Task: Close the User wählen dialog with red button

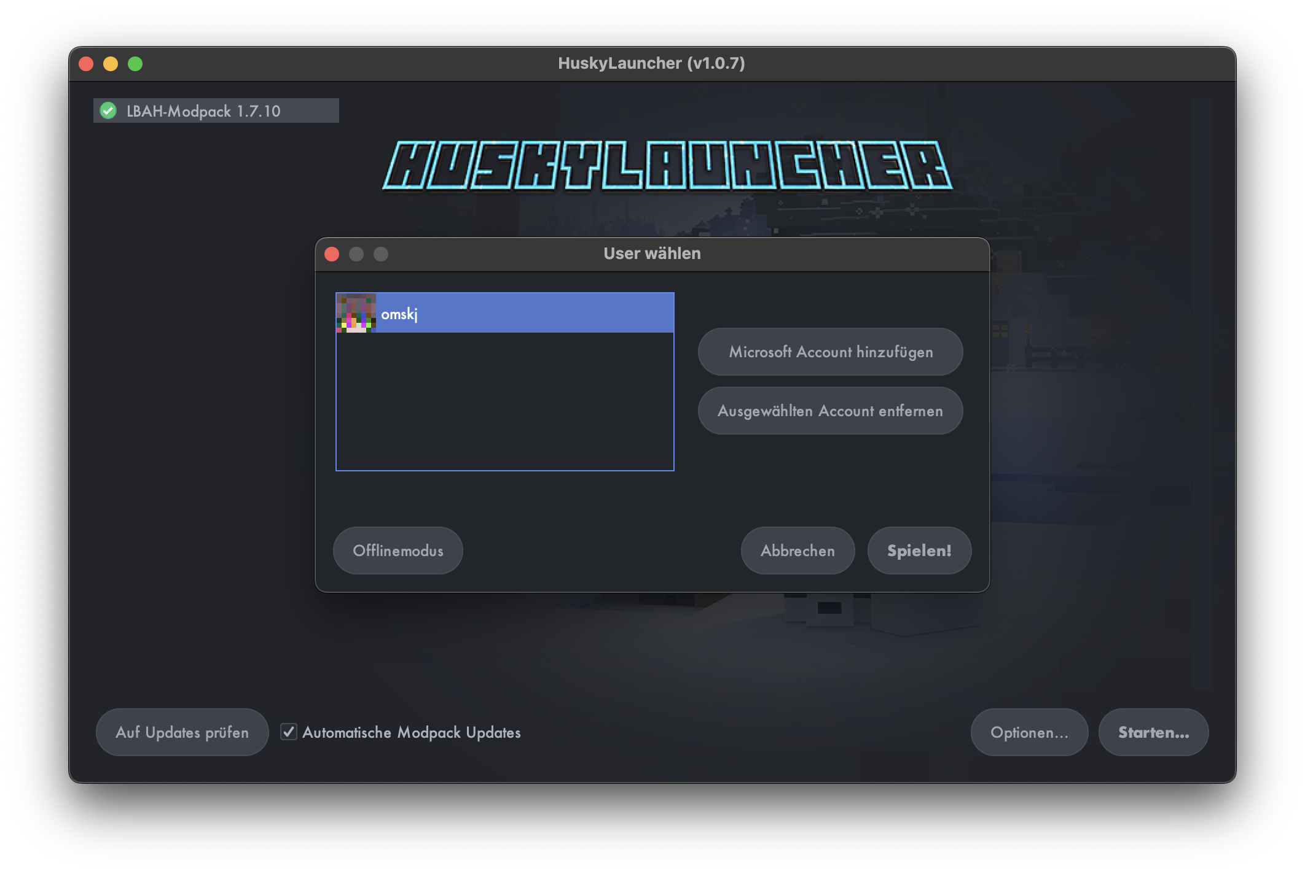Action: pos(332,254)
